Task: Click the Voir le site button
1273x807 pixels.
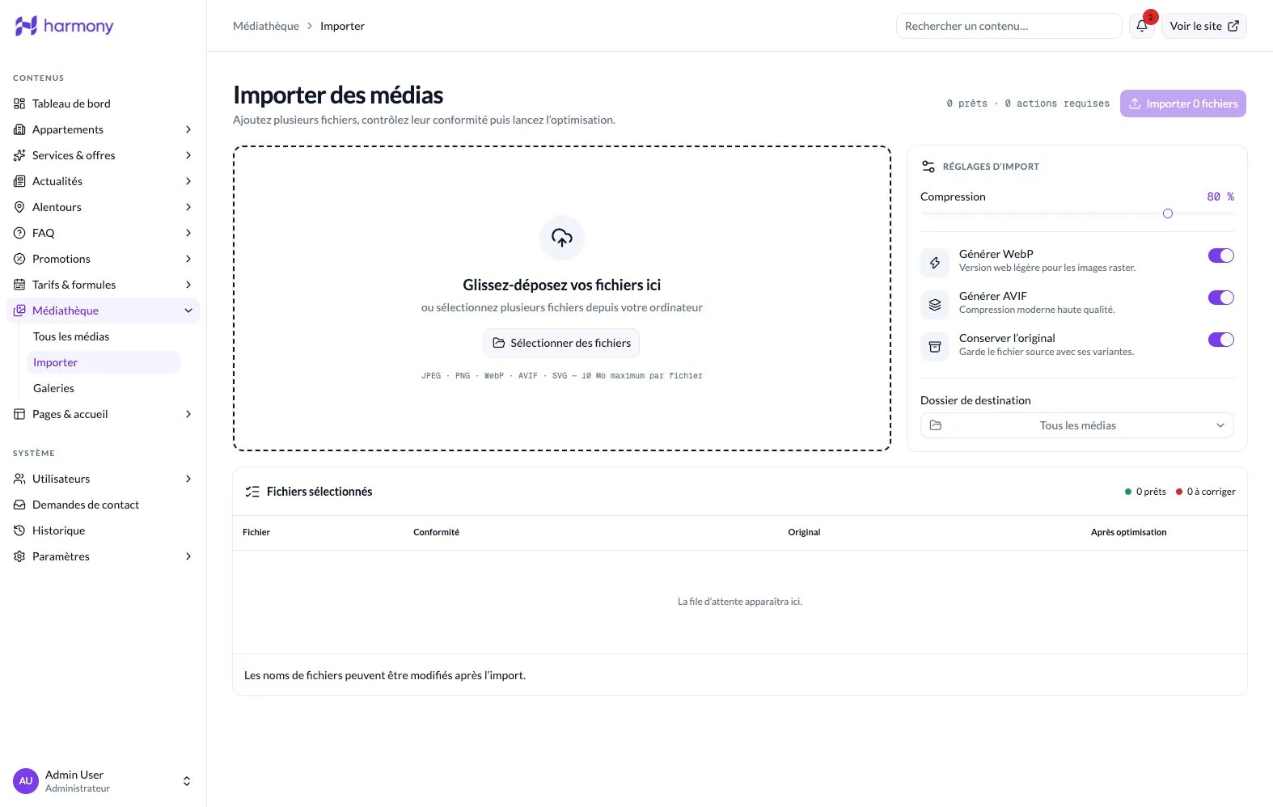Action: click(x=1203, y=26)
